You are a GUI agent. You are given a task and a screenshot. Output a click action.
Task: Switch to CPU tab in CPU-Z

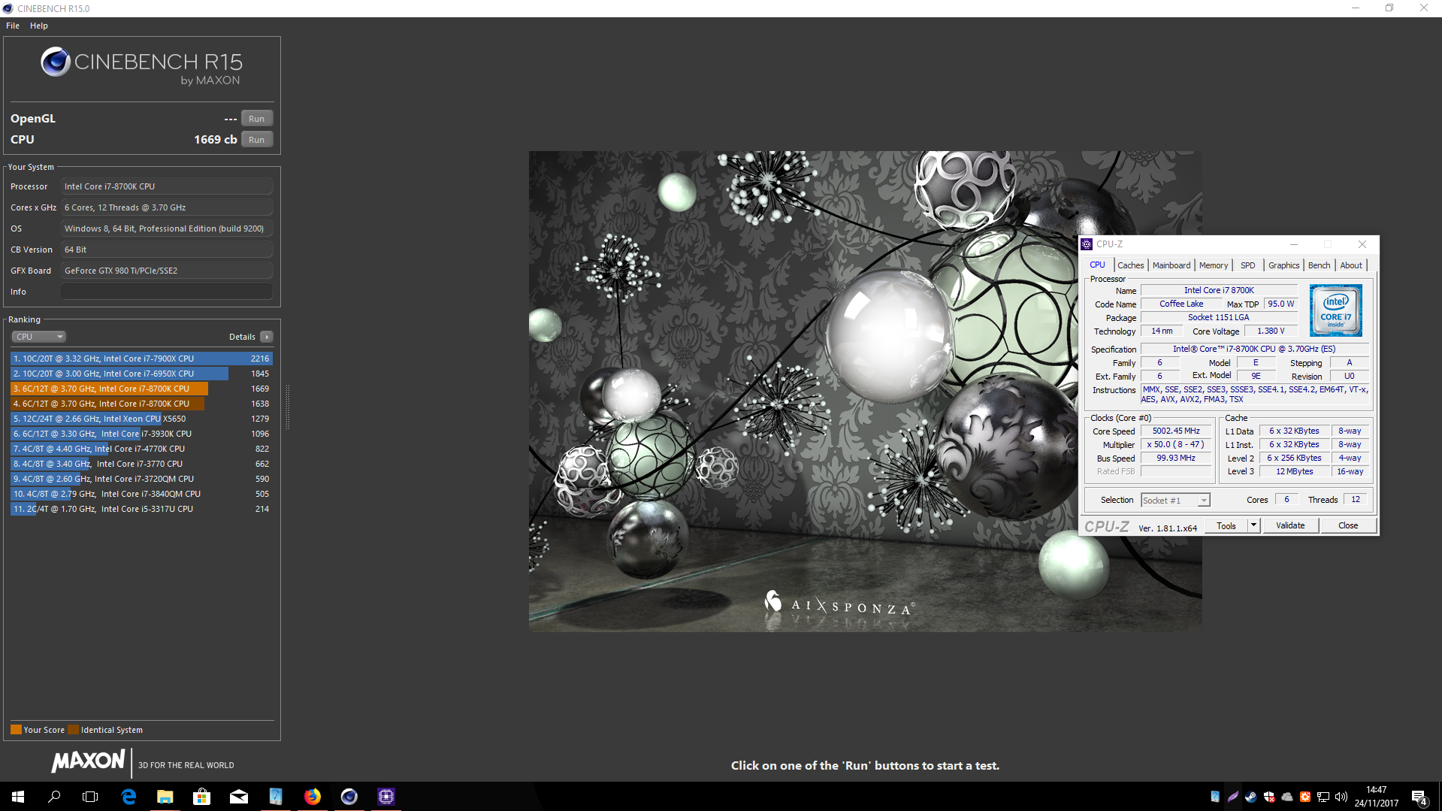tap(1097, 265)
